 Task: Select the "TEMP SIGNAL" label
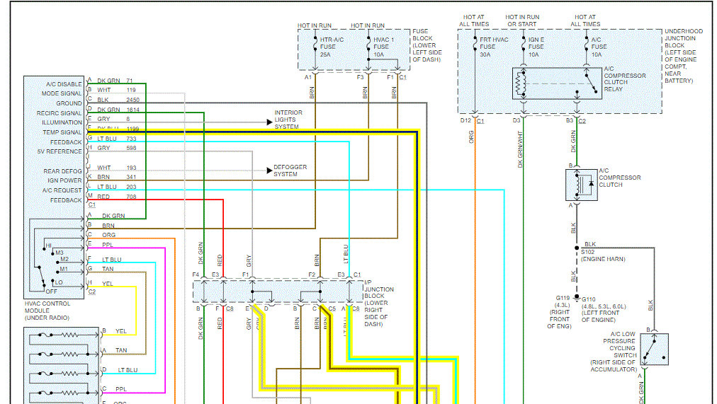(62, 132)
